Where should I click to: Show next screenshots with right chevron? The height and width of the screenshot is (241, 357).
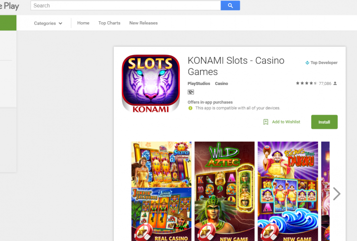click(x=337, y=194)
